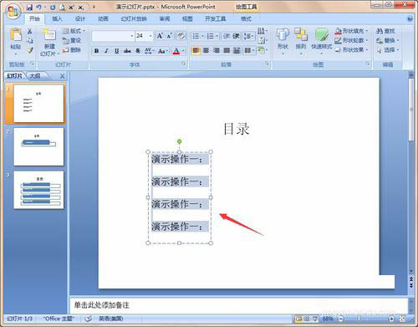Save presentation via quick access toolbar
Viewport: 418px width, 327px height.
[x=29, y=8]
